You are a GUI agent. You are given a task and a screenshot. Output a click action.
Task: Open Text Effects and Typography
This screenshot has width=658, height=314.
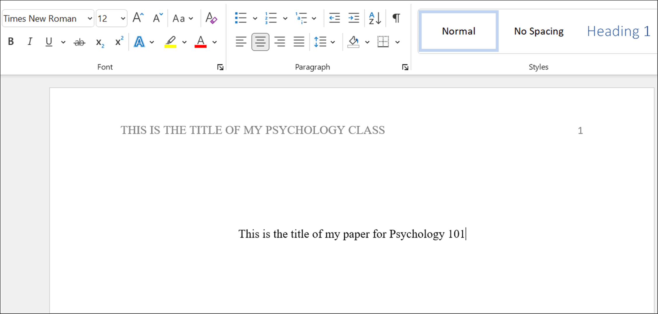[x=139, y=41]
